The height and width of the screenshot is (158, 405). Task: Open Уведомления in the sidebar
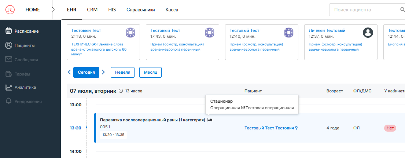[28, 102]
